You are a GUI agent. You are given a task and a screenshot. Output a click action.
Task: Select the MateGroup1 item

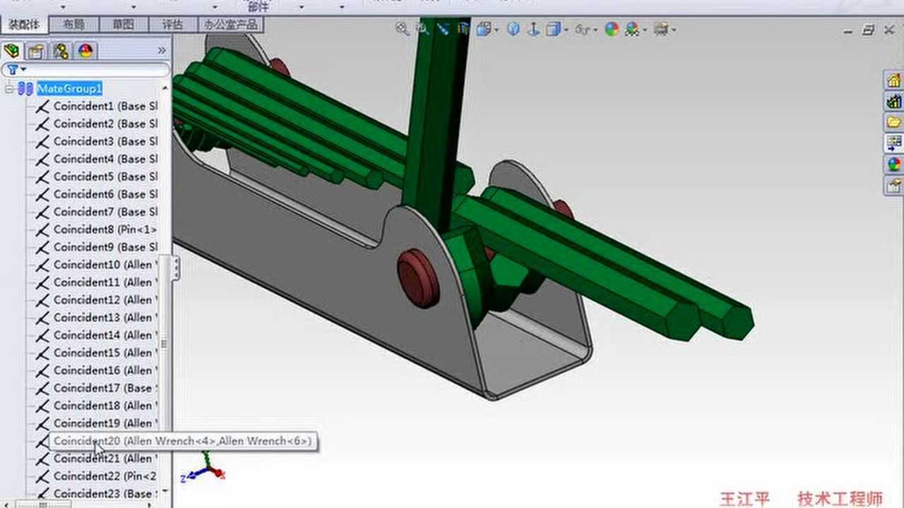pyautogui.click(x=70, y=88)
